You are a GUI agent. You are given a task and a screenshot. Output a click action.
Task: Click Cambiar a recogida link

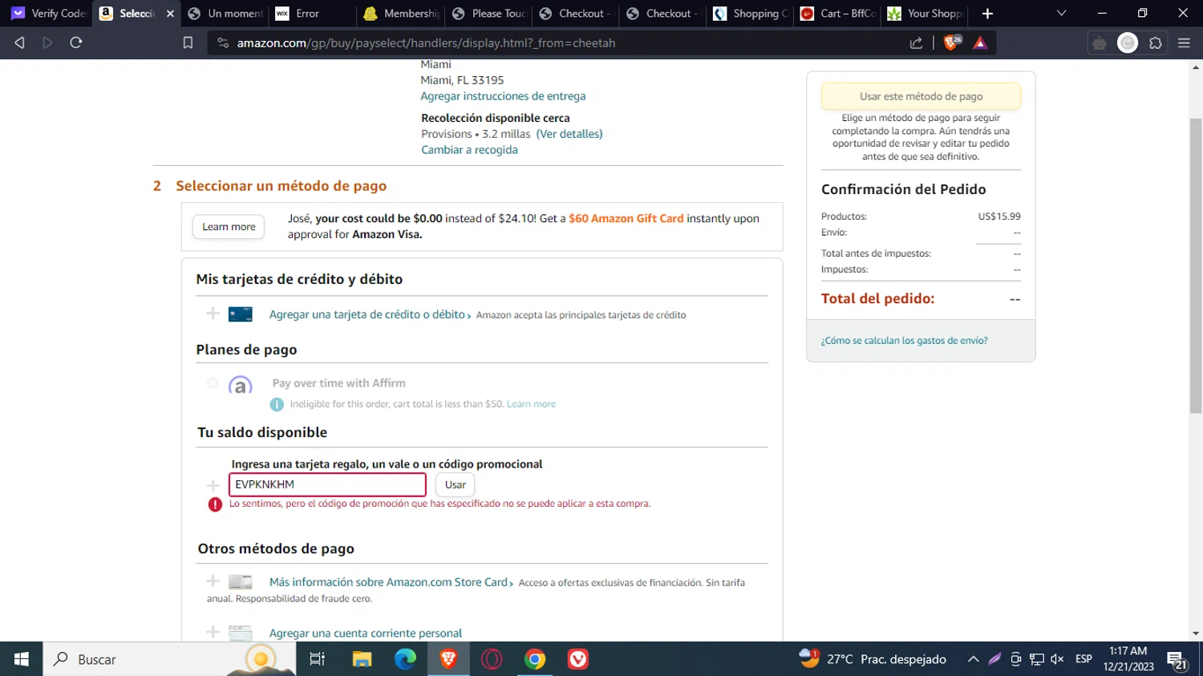tap(469, 150)
